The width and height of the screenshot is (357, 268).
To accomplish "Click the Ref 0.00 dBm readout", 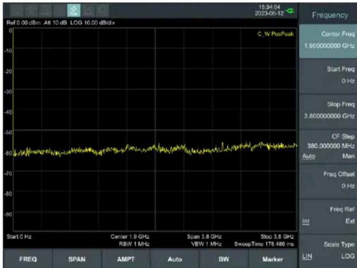I will [x=23, y=23].
